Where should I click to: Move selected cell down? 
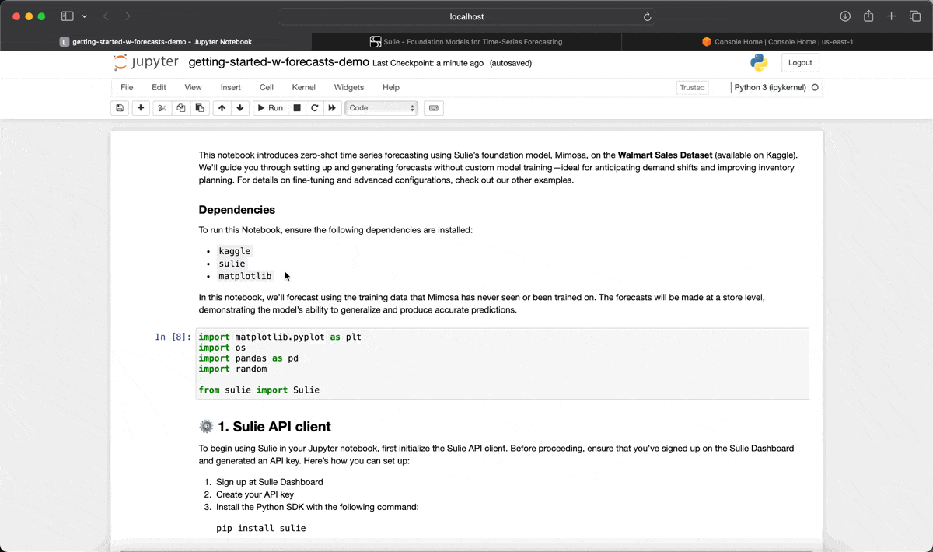point(240,108)
